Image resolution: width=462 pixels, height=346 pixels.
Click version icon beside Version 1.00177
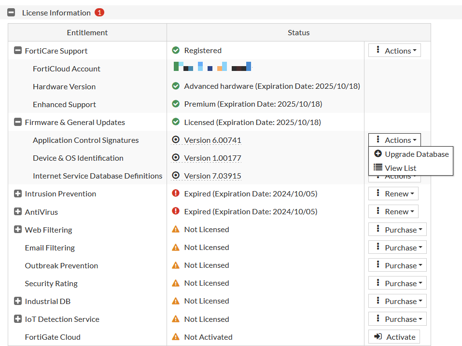point(176,157)
